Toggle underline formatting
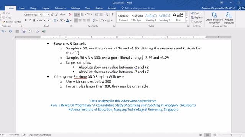Viewport: 245px width, 137px height. point(34,20)
